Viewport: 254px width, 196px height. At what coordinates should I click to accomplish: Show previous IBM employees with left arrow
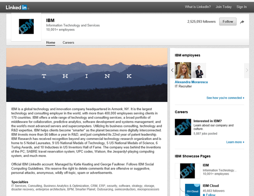pyautogui.click(x=172, y=70)
